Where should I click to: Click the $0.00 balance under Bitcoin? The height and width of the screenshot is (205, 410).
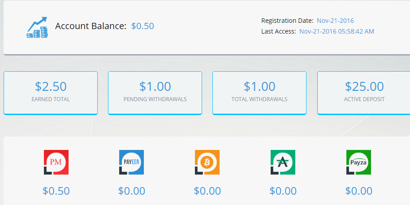[x=207, y=191]
